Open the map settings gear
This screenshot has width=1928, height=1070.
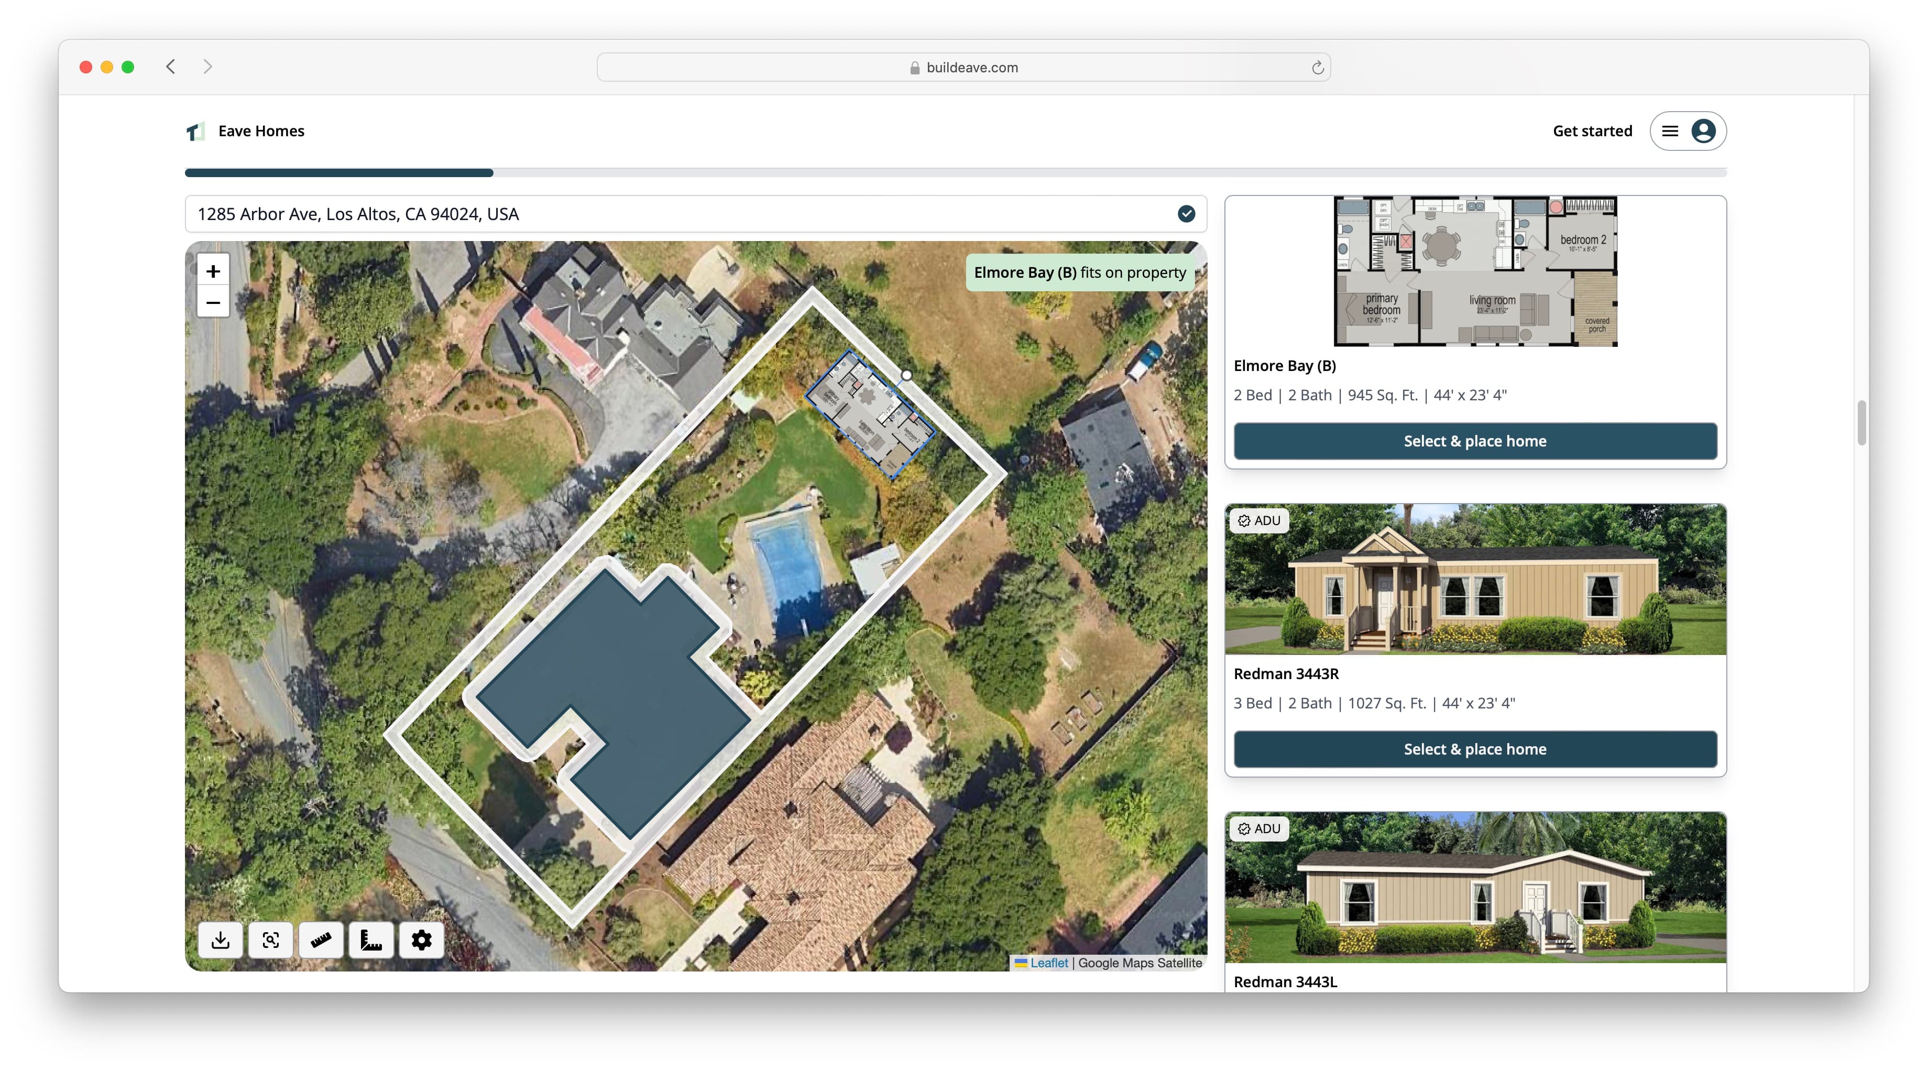[421, 939]
